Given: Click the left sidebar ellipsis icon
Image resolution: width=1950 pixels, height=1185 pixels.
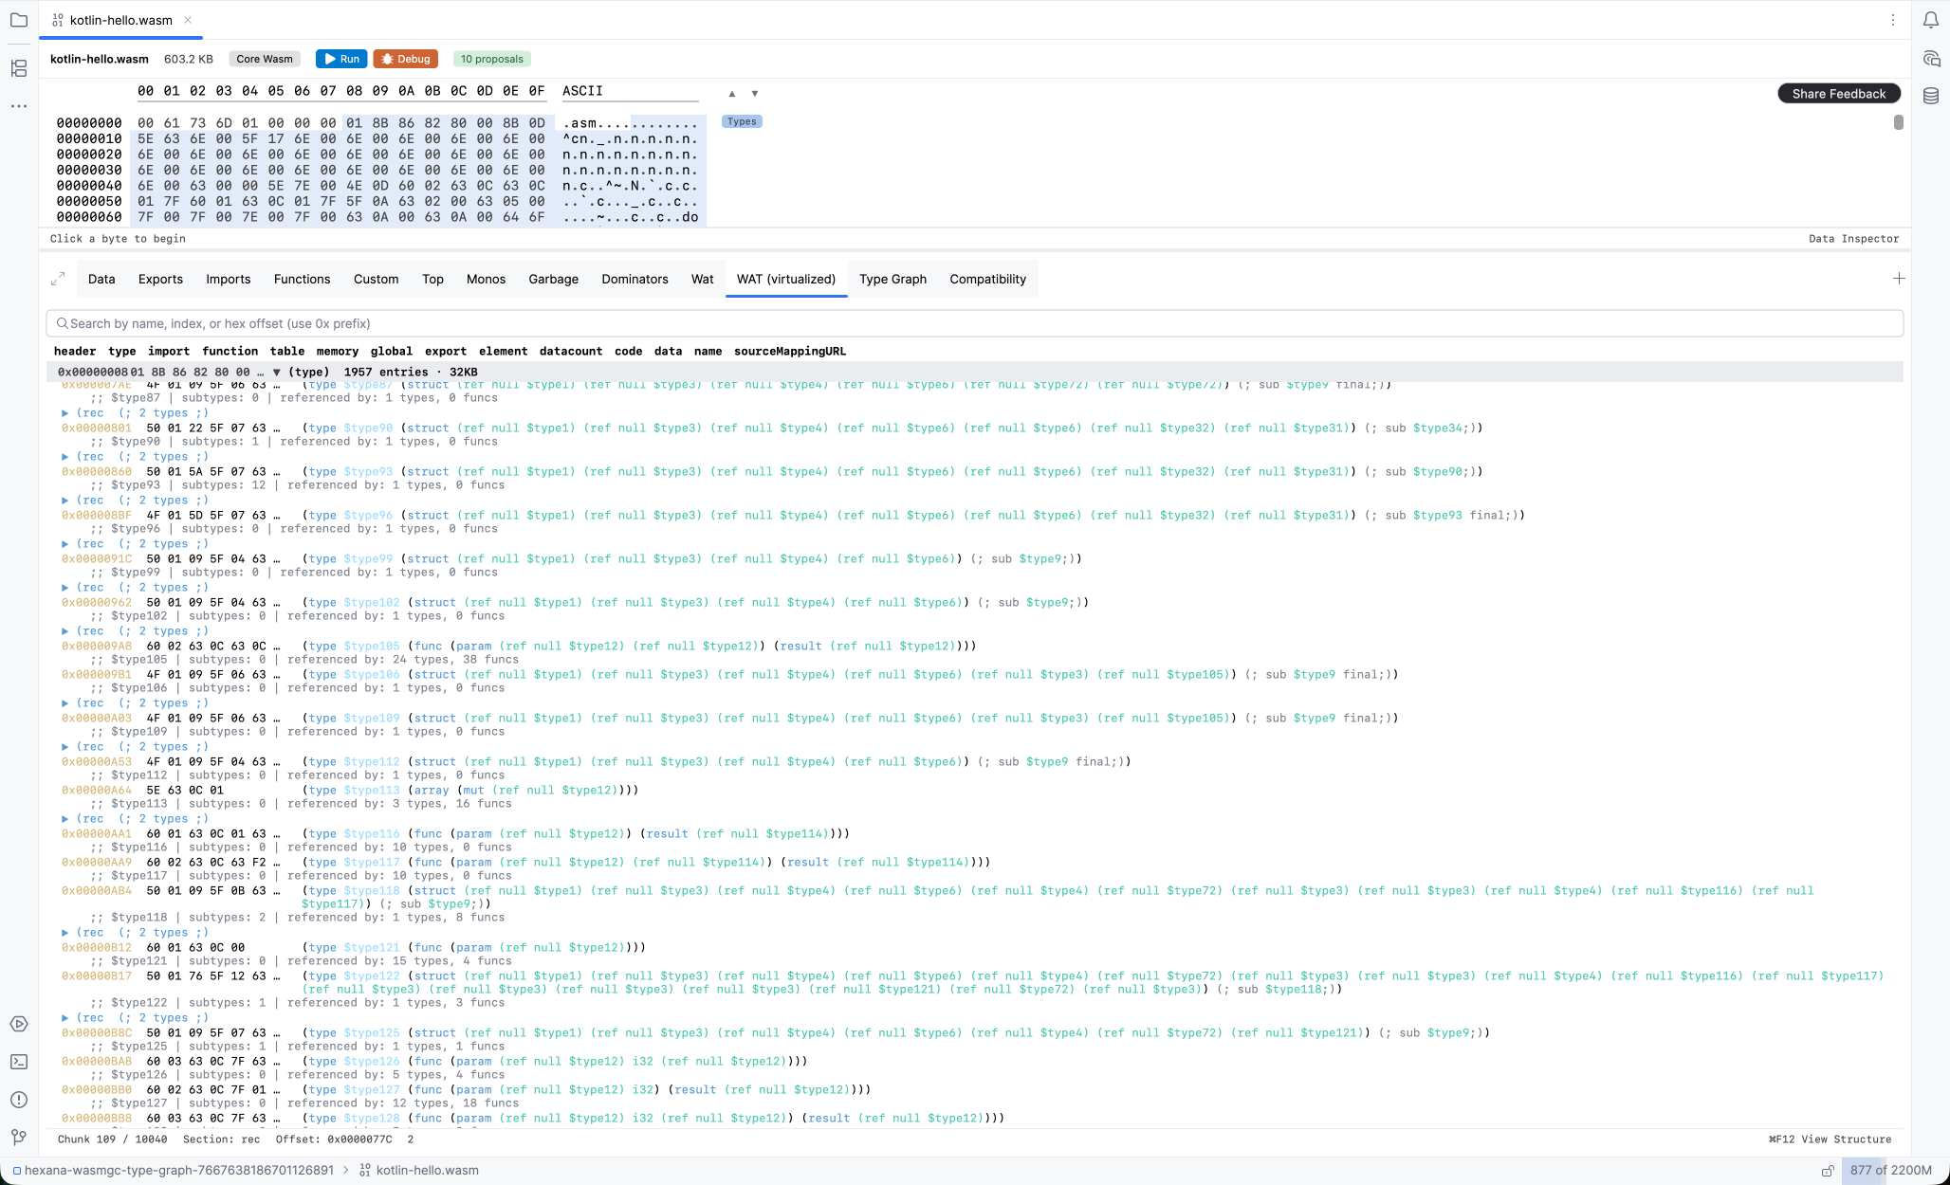Looking at the screenshot, I should (19, 106).
